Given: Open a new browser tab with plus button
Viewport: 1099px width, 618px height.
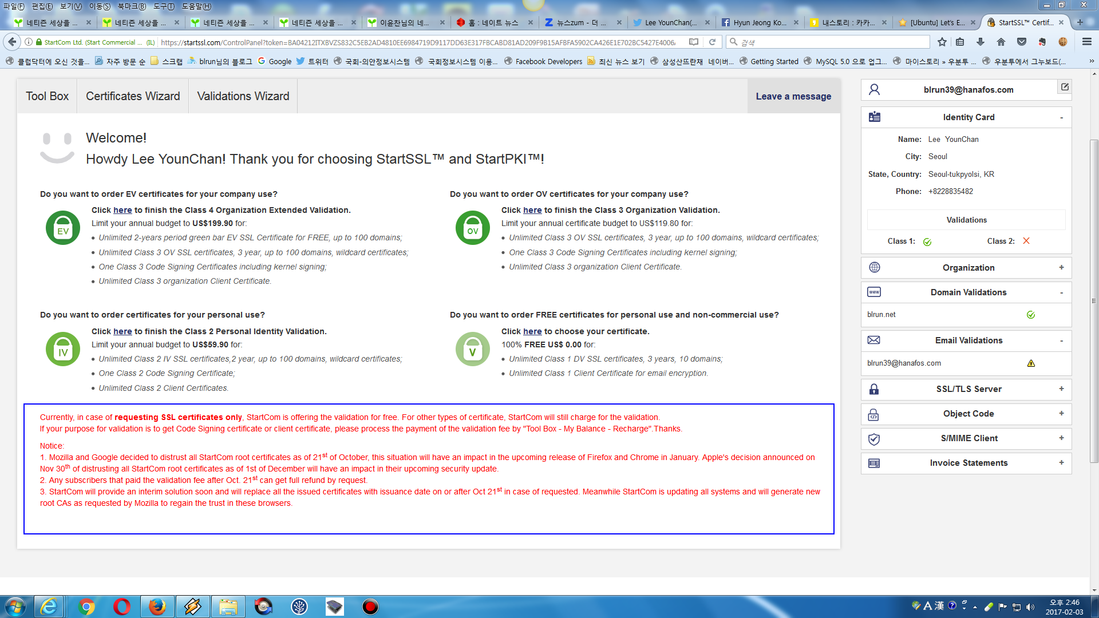Looking at the screenshot, I should 1080,22.
